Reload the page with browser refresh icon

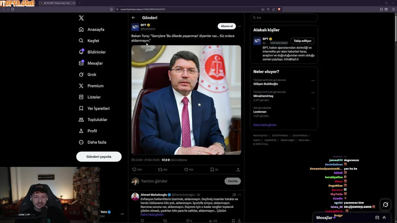(13, 9)
